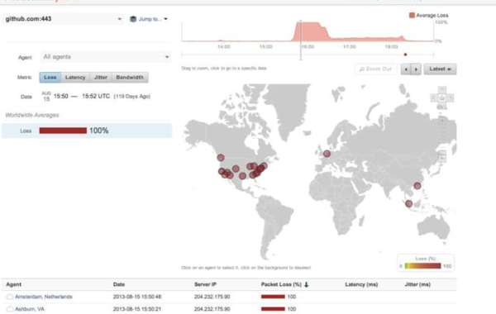496x314 pixels.
Task: Select the Seattle-area agent marker on map
Action: (x=221, y=157)
